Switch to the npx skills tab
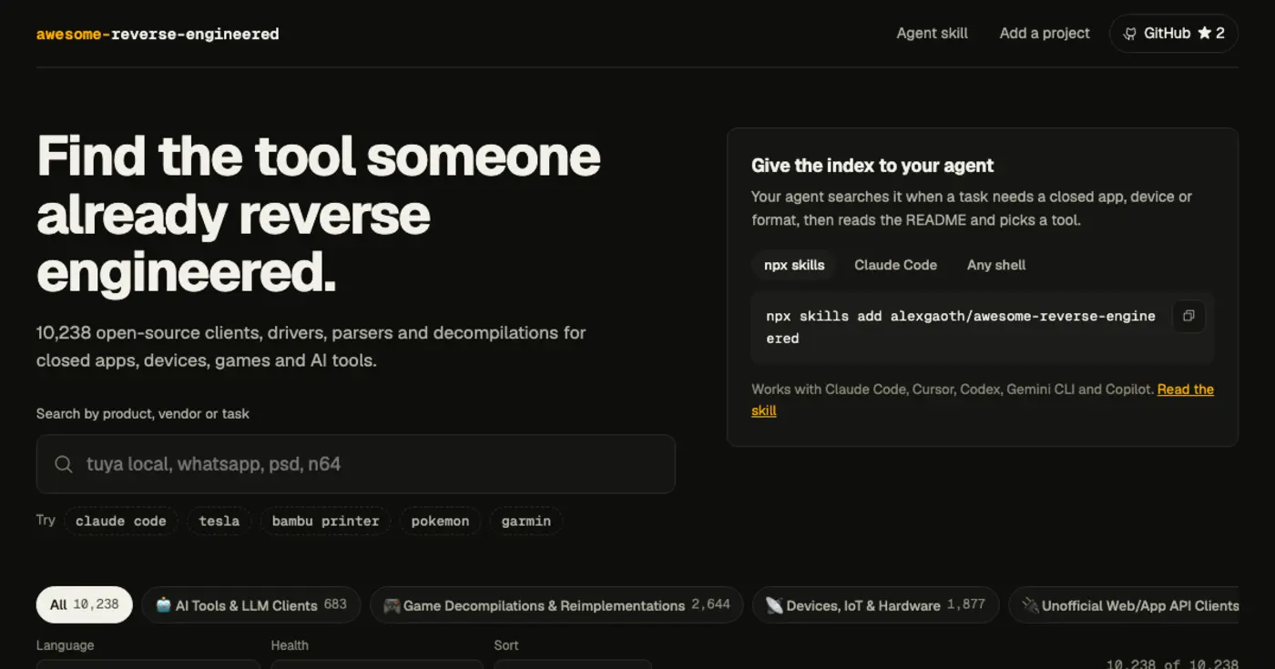 click(x=794, y=265)
